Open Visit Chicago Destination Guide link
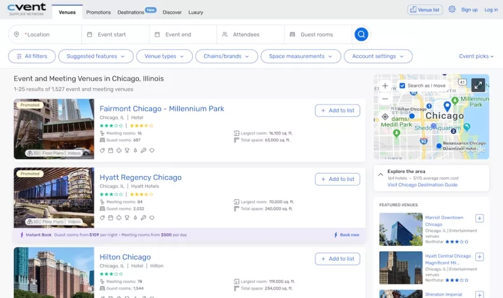Screen dimensions: 503x298 [422, 185]
